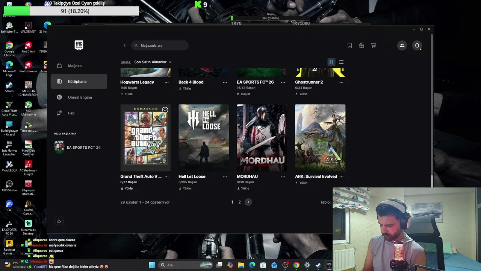Open the Hell Let Loose cover thumbnail
Viewport: 481px width, 271px height.
204,138
